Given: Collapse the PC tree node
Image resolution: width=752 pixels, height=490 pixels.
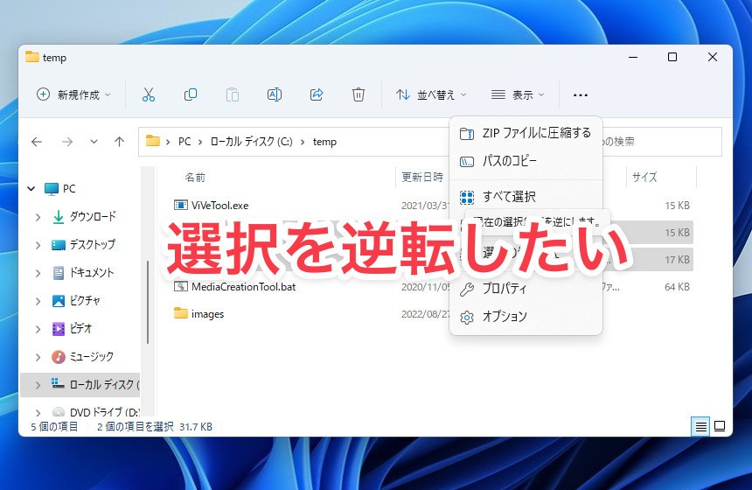Looking at the screenshot, I should click(31, 189).
